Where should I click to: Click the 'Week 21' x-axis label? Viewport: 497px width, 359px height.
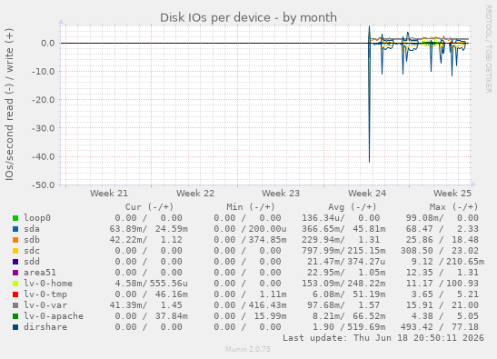coord(109,194)
